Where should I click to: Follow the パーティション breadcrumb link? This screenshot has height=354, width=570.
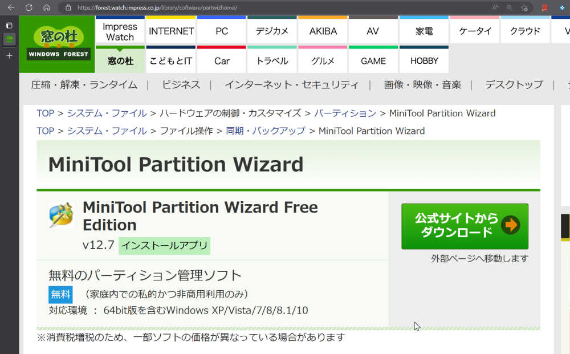pos(345,113)
